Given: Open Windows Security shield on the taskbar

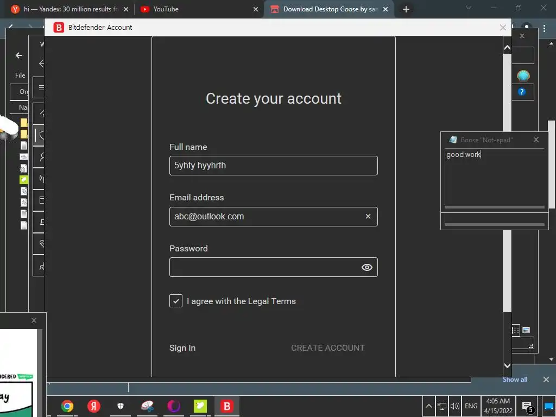Looking at the screenshot, I should click(x=120, y=406).
